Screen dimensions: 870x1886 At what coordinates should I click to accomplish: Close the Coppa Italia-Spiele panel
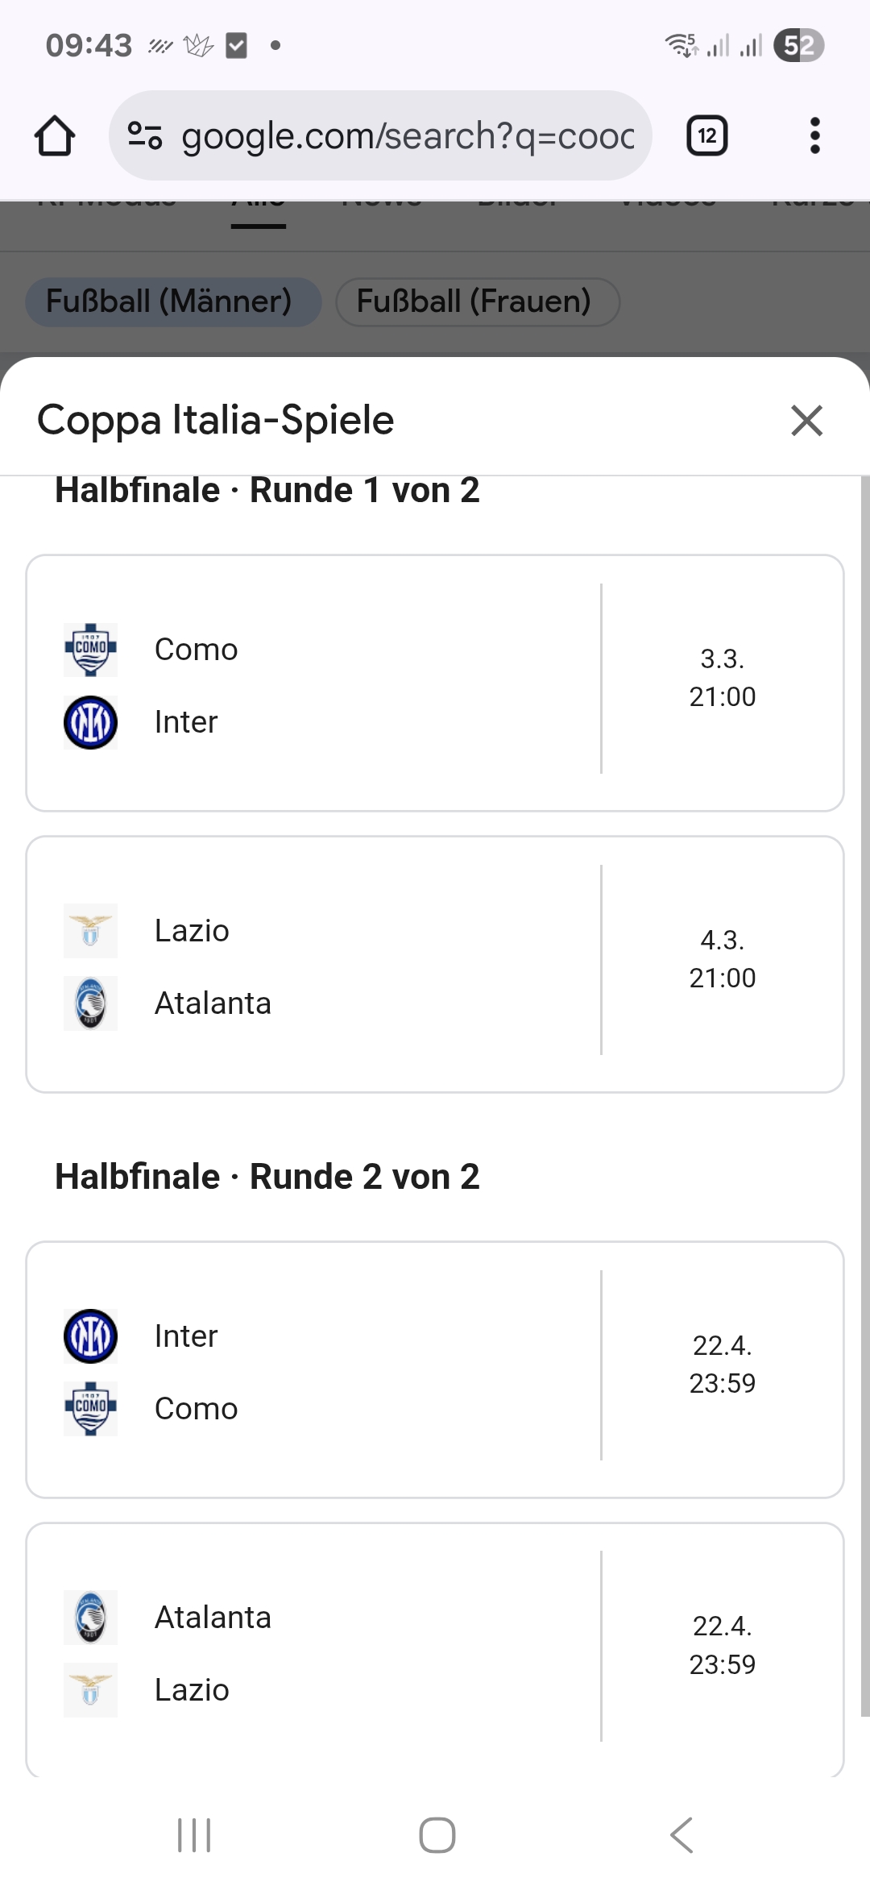click(806, 421)
